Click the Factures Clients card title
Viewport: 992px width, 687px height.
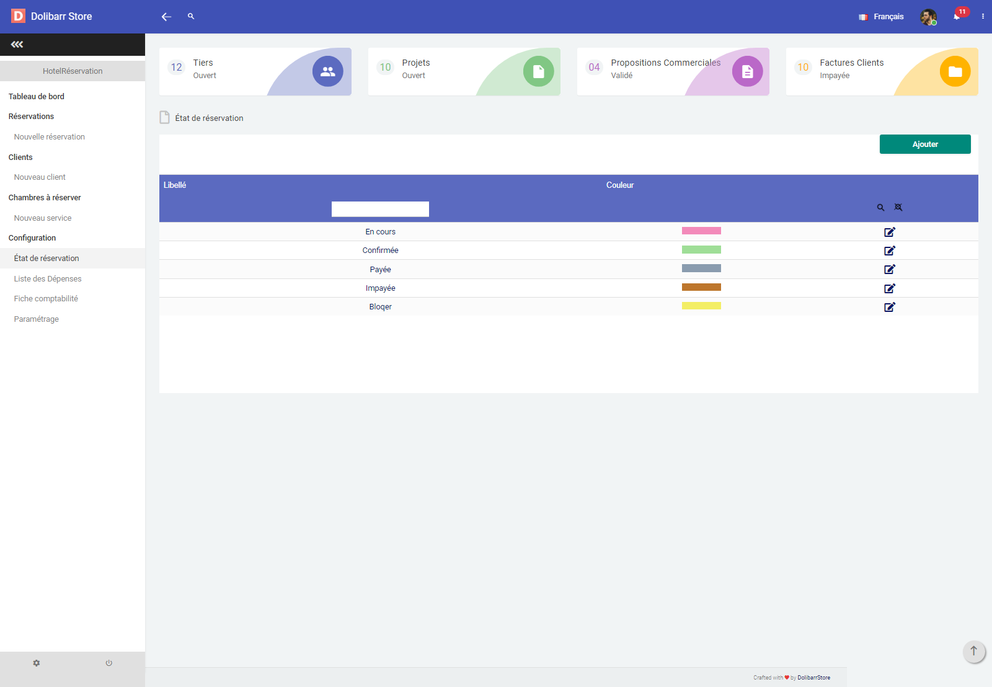point(852,63)
